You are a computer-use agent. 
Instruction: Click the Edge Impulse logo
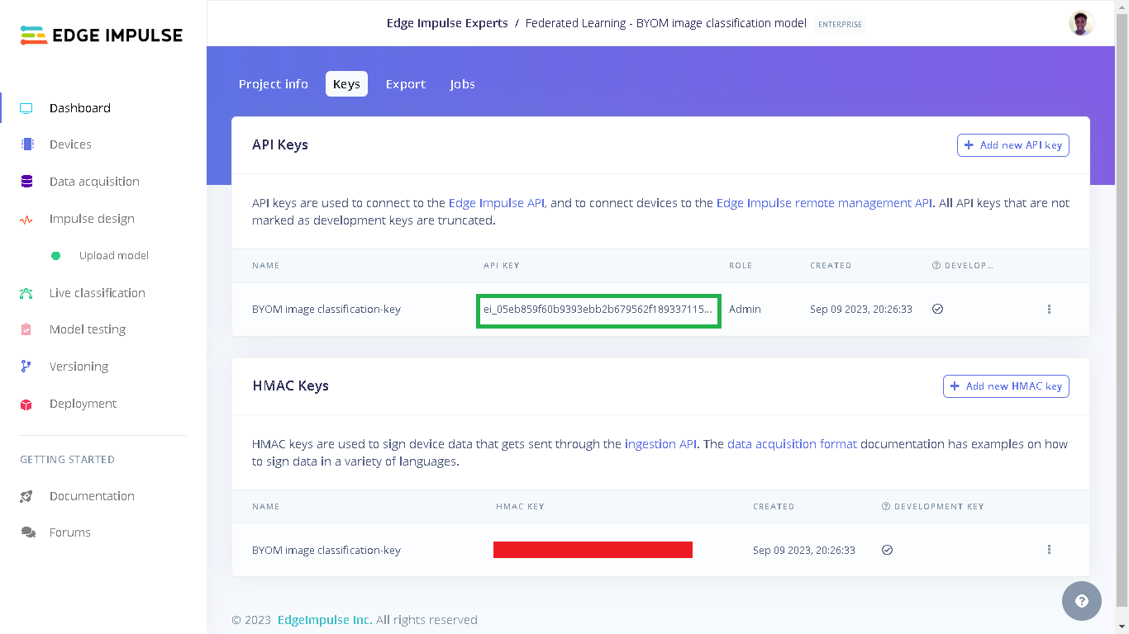(x=102, y=35)
